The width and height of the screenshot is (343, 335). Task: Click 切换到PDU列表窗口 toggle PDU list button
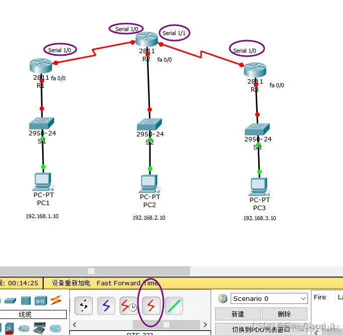(261, 329)
